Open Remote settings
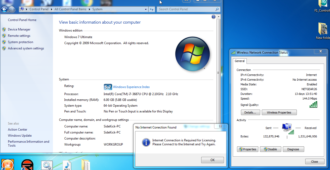The height and width of the screenshot is (170, 330). [x=19, y=36]
